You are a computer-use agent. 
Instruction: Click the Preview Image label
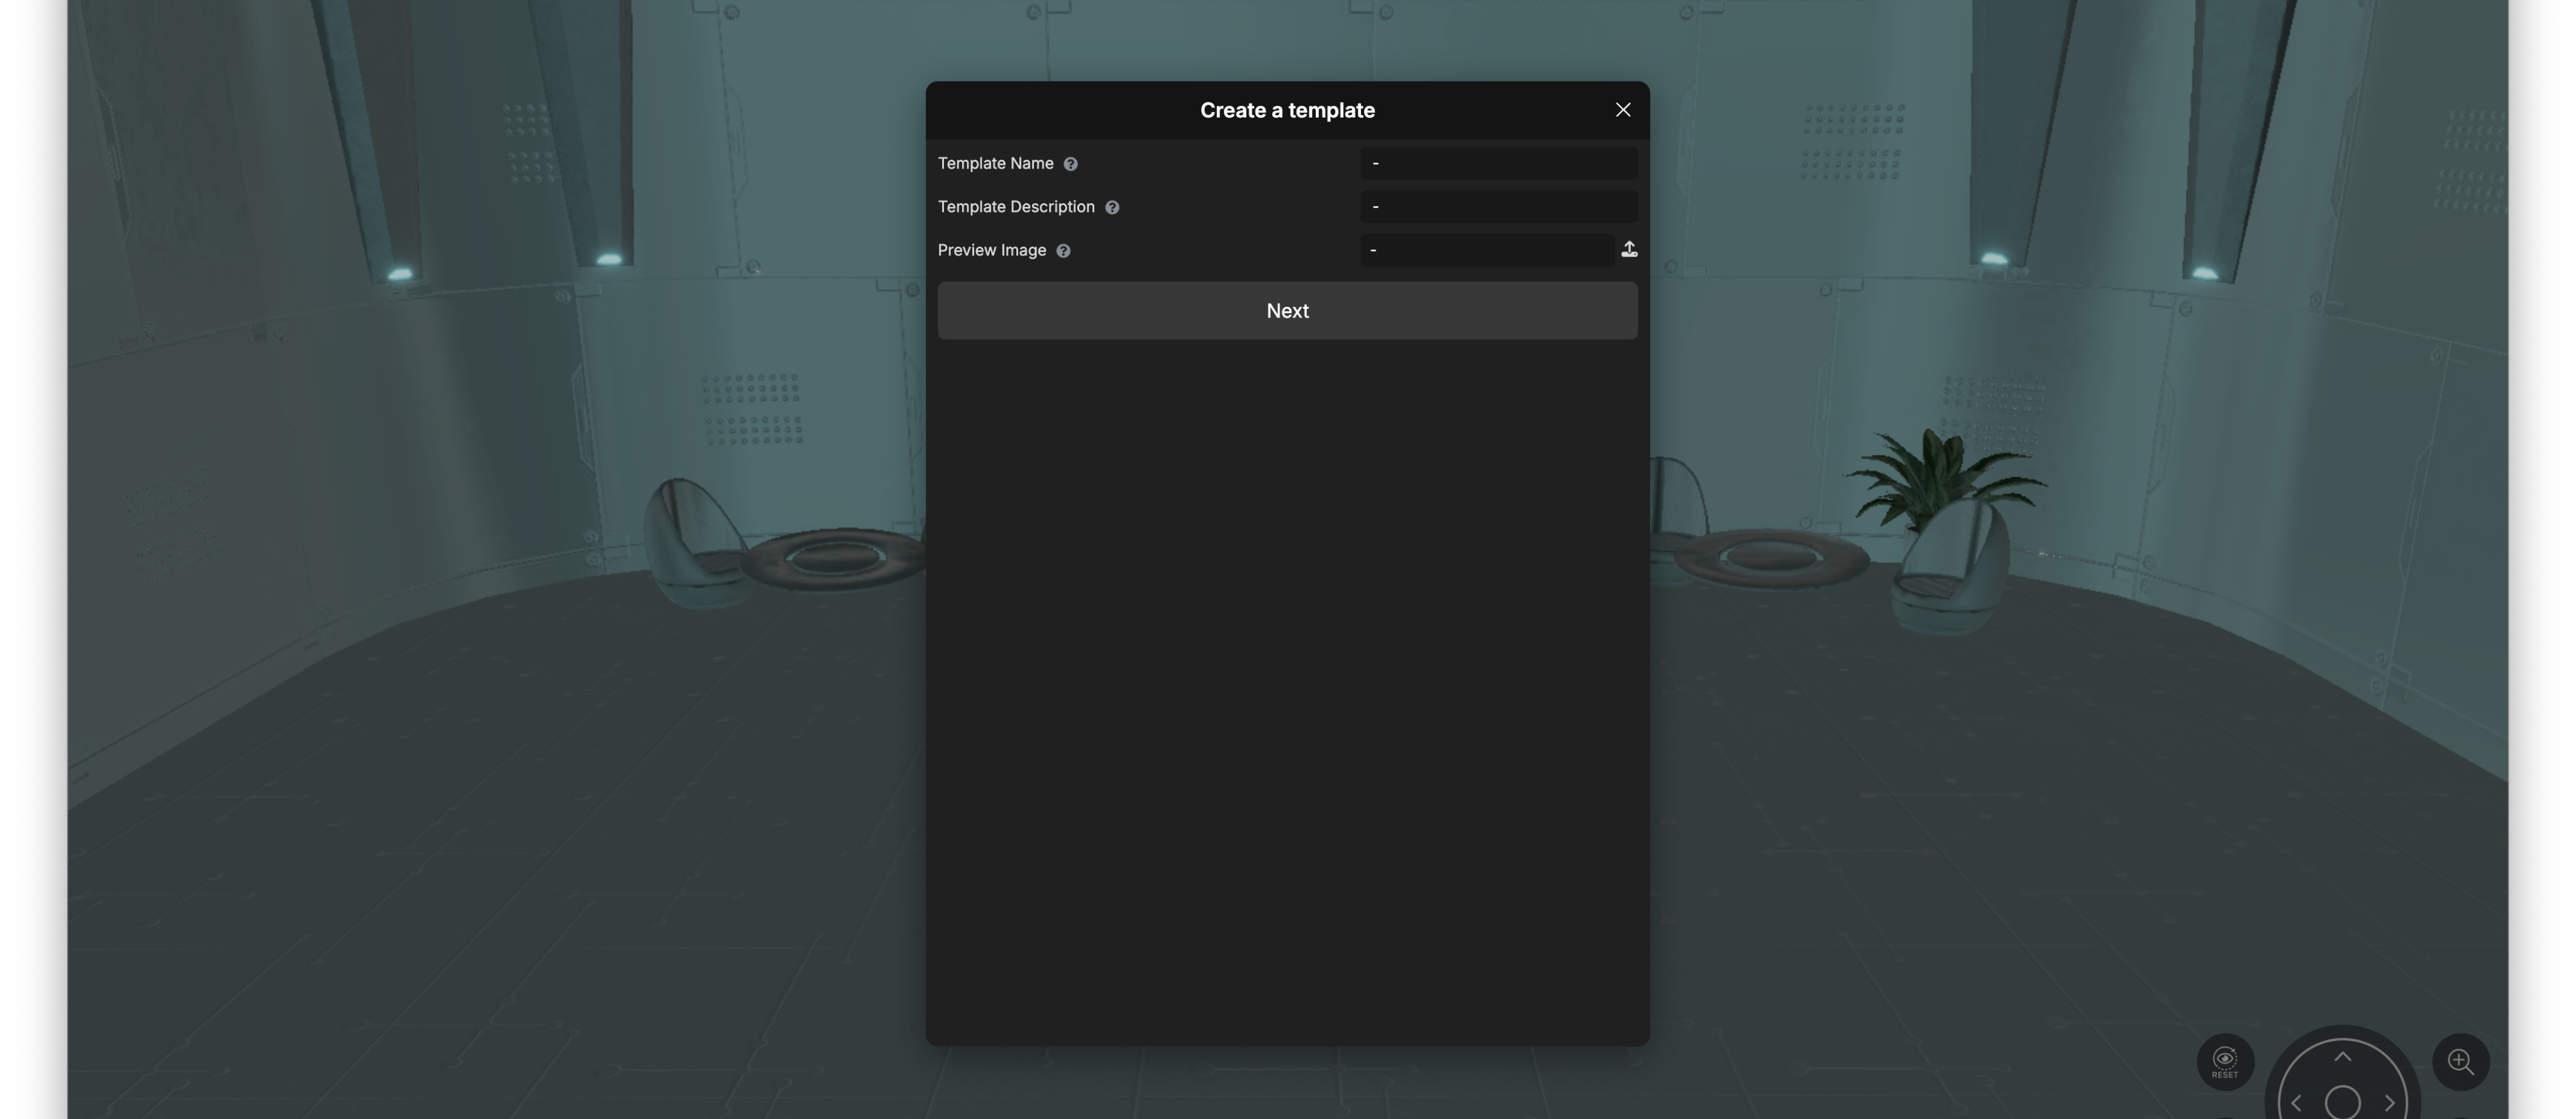click(x=992, y=251)
